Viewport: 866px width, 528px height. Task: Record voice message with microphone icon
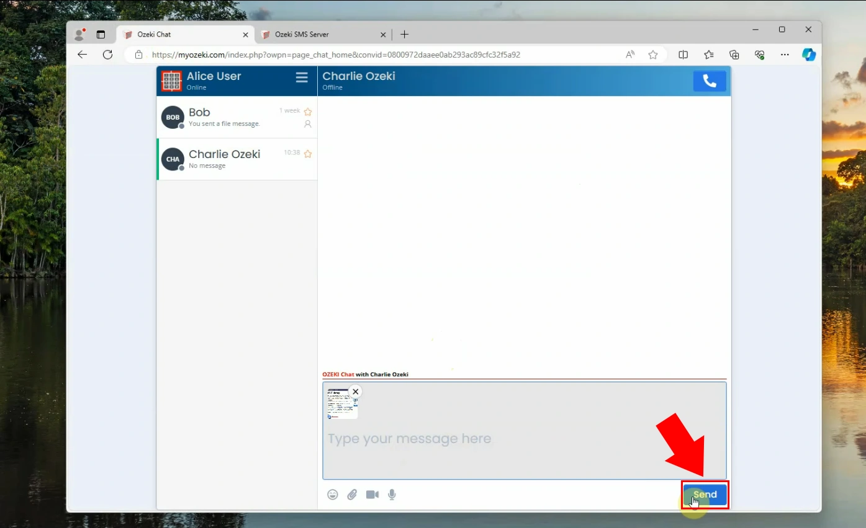392,495
